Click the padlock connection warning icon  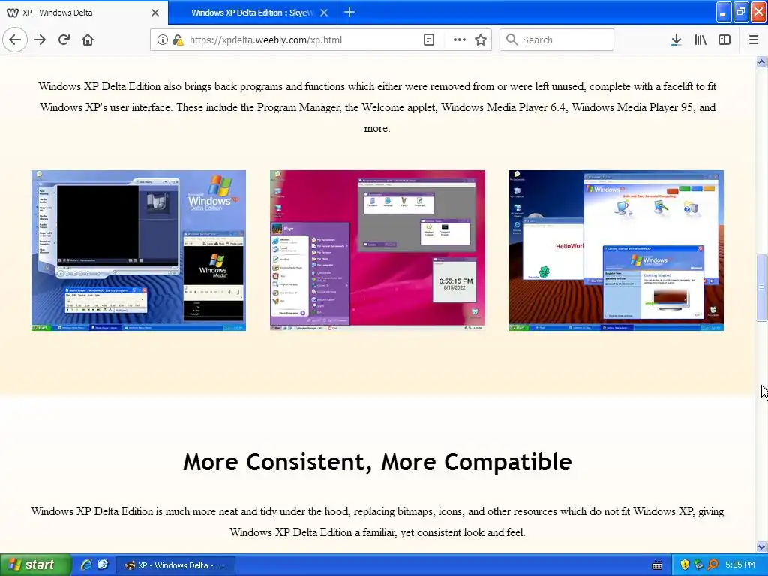tap(178, 40)
